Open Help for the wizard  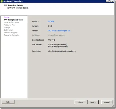pos(8,102)
